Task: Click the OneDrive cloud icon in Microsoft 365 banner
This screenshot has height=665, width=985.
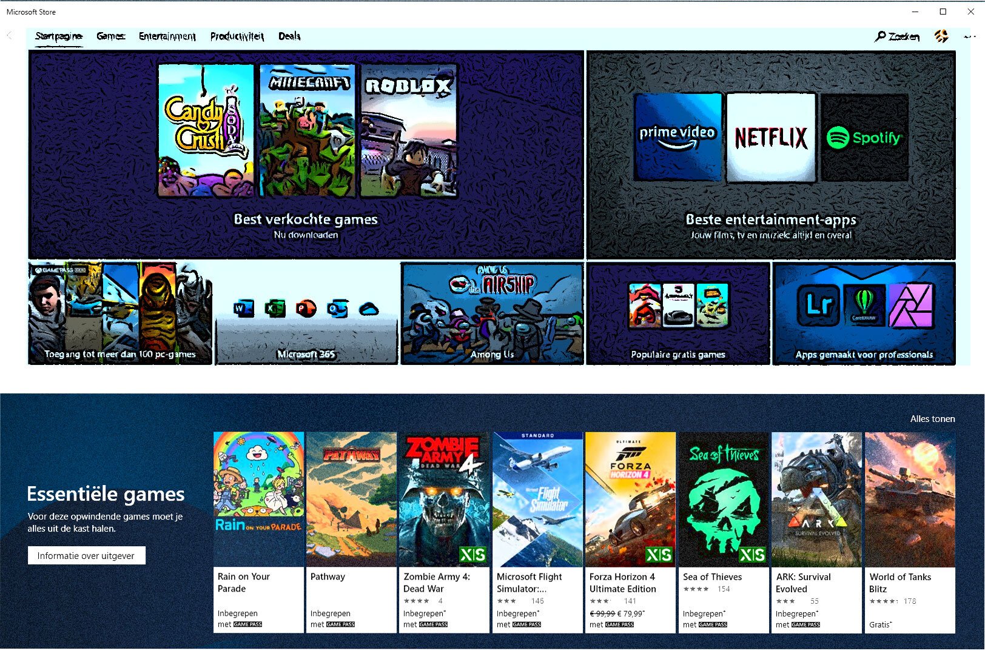Action: [x=369, y=310]
